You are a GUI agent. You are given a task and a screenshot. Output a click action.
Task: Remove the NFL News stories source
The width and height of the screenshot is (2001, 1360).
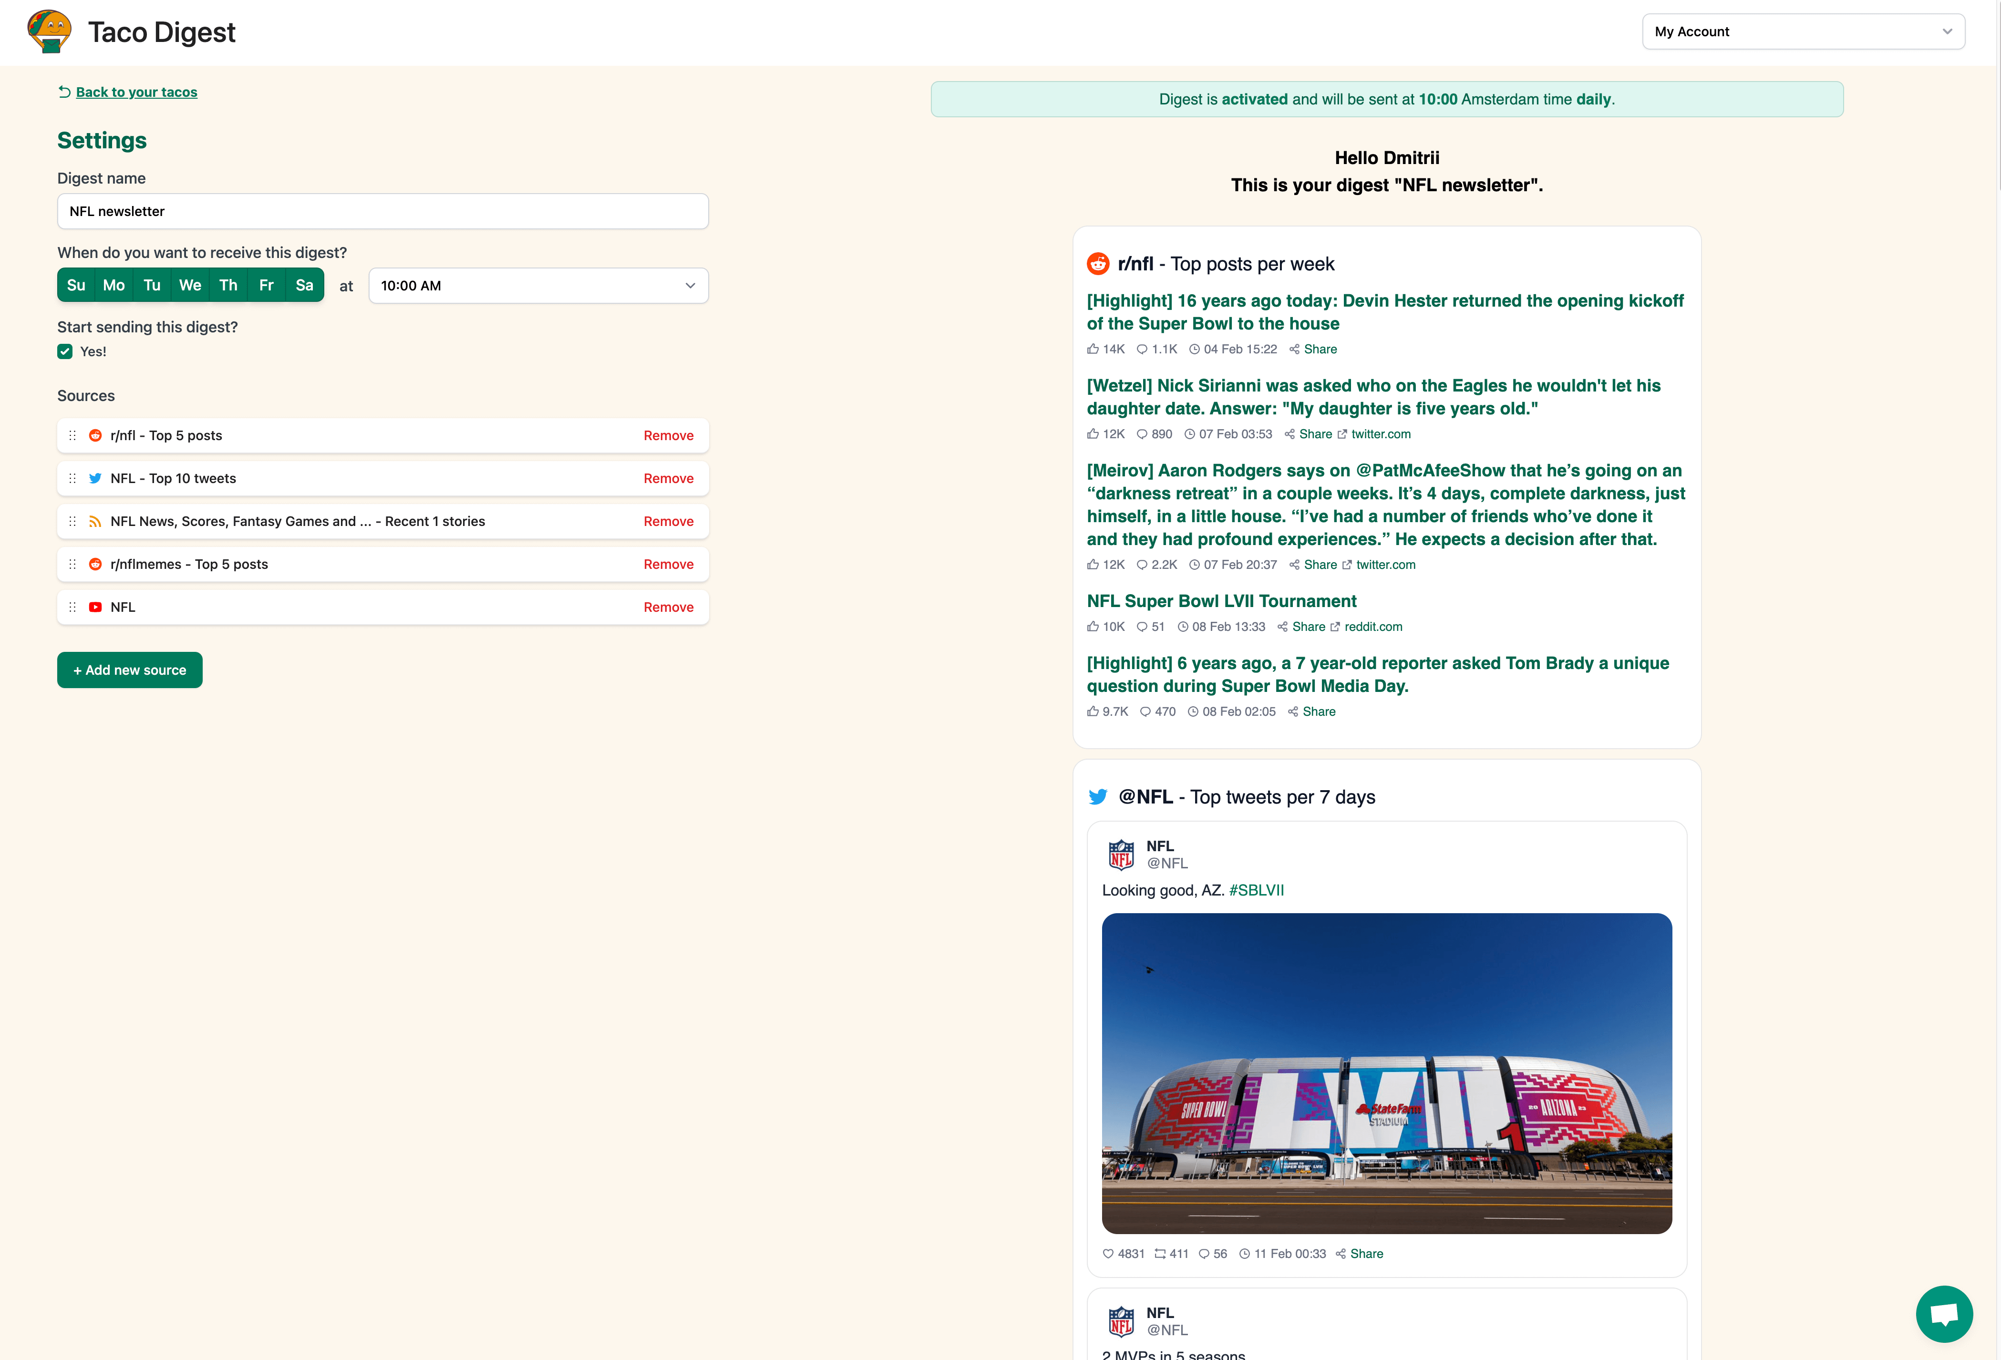pos(668,522)
